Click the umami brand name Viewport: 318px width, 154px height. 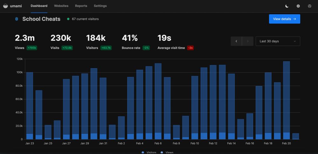click(16, 6)
